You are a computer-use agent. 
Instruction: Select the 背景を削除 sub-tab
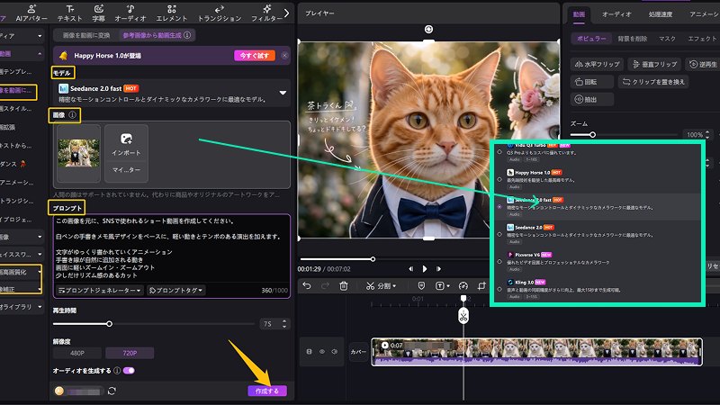coord(633,39)
